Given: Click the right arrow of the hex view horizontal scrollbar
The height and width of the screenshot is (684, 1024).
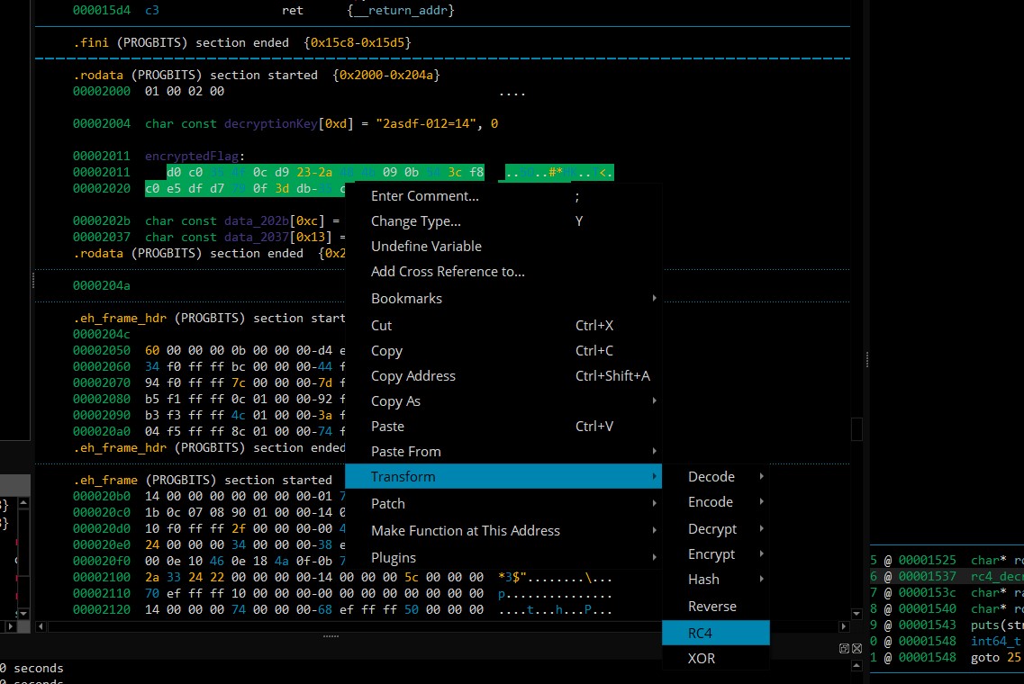Looking at the screenshot, I should (844, 626).
